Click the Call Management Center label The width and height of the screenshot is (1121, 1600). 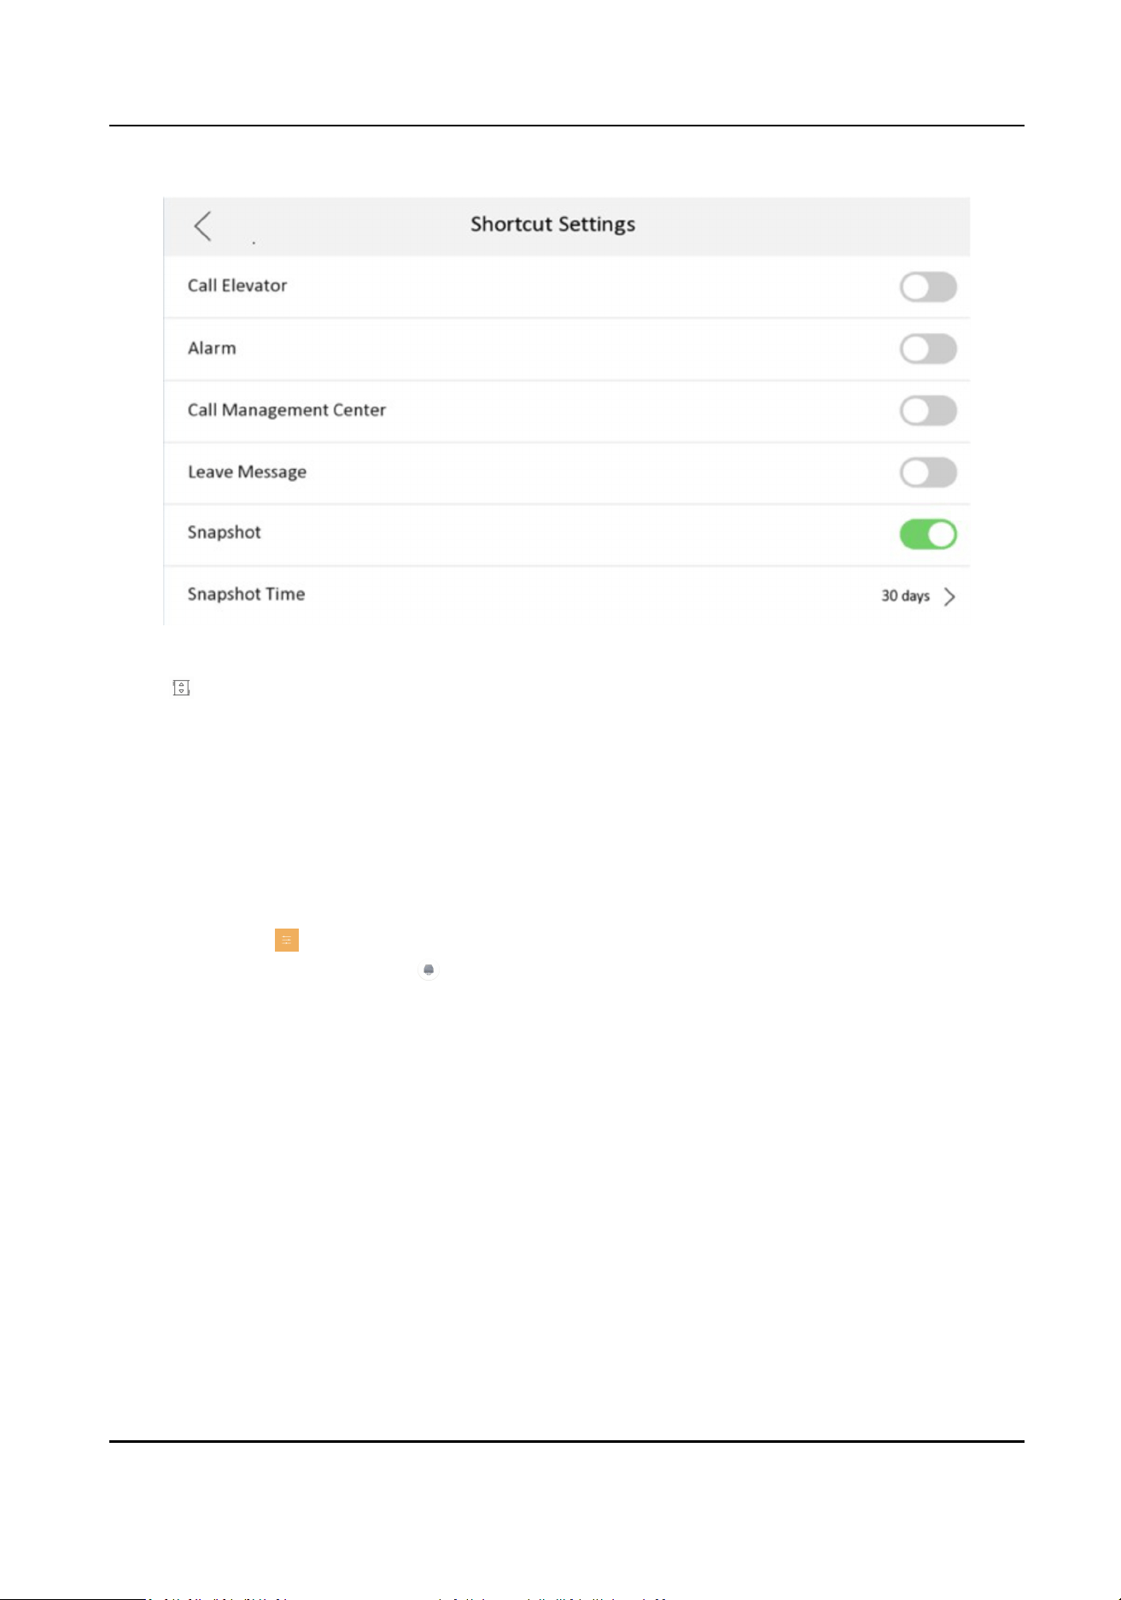tap(287, 410)
